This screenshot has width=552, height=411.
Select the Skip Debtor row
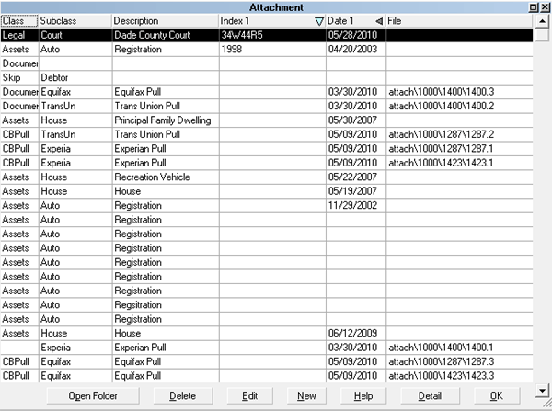coord(267,78)
